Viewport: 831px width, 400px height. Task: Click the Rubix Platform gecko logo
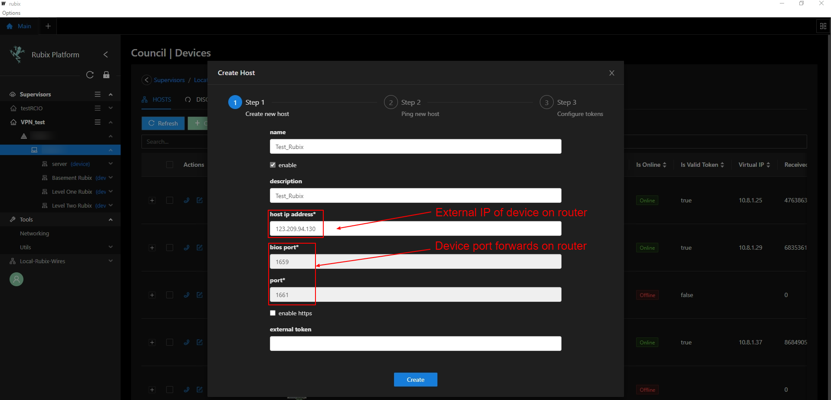[x=17, y=54]
